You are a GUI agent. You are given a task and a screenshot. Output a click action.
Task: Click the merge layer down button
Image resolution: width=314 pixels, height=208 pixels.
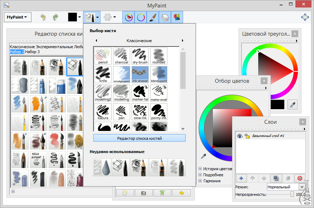(x=288, y=178)
